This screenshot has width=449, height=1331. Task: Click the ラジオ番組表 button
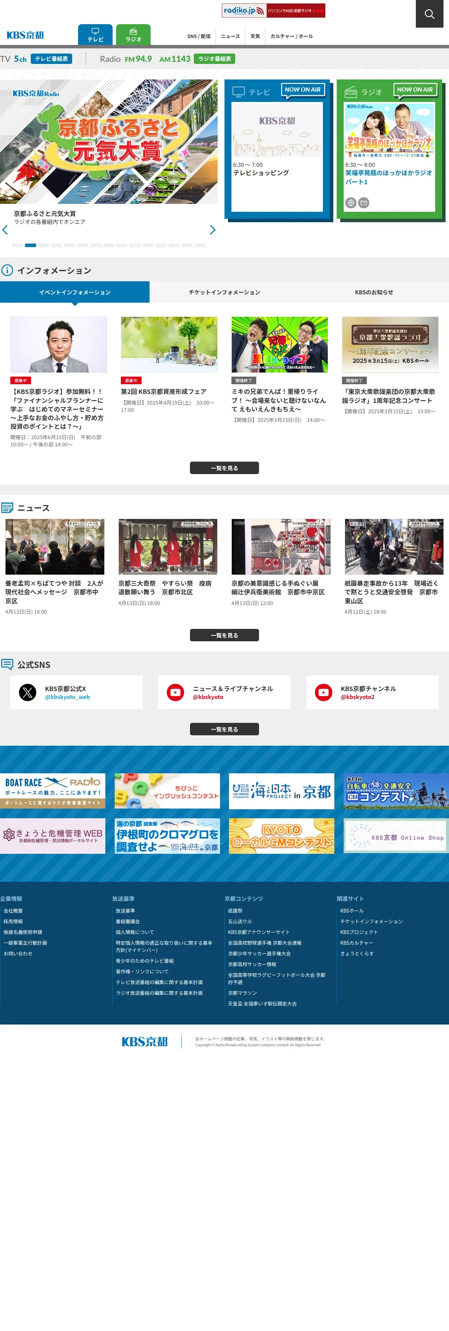(x=214, y=59)
